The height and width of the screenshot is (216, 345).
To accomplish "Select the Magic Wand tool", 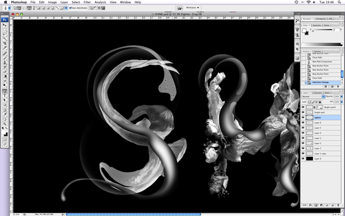I will click(5, 39).
